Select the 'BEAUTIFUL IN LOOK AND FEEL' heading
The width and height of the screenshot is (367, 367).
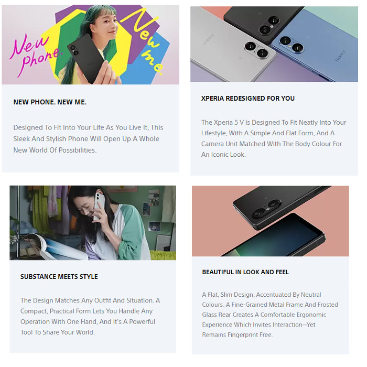pyautogui.click(x=245, y=272)
